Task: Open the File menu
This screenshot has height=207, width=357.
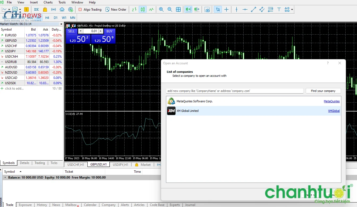Action: [x=9, y=2]
